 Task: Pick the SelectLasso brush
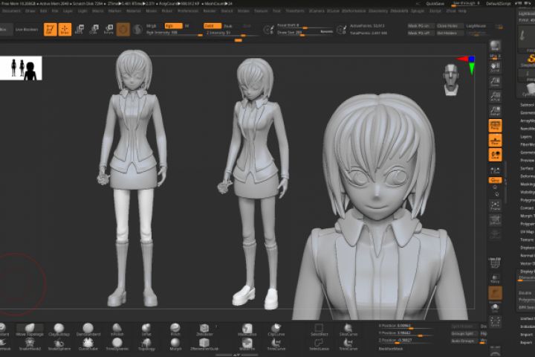click(319, 344)
